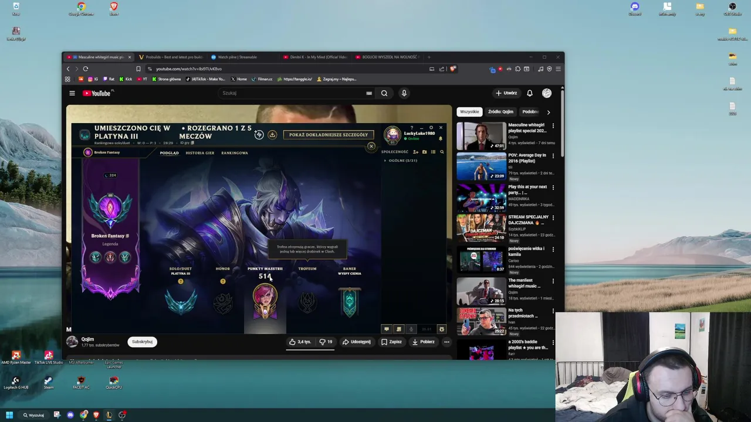Image resolution: width=751 pixels, height=422 pixels.
Task: Go to the YouTube home logo
Action: pos(97,93)
